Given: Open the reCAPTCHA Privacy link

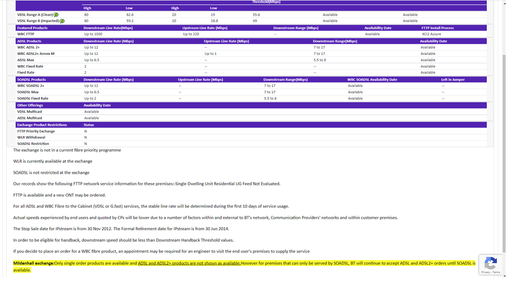Looking at the screenshot, I should 485,272.
